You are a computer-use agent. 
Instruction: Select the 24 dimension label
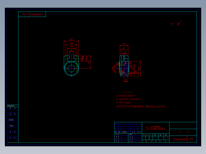71,43
